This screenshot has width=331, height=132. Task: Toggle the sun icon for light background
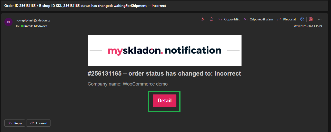[203, 19]
